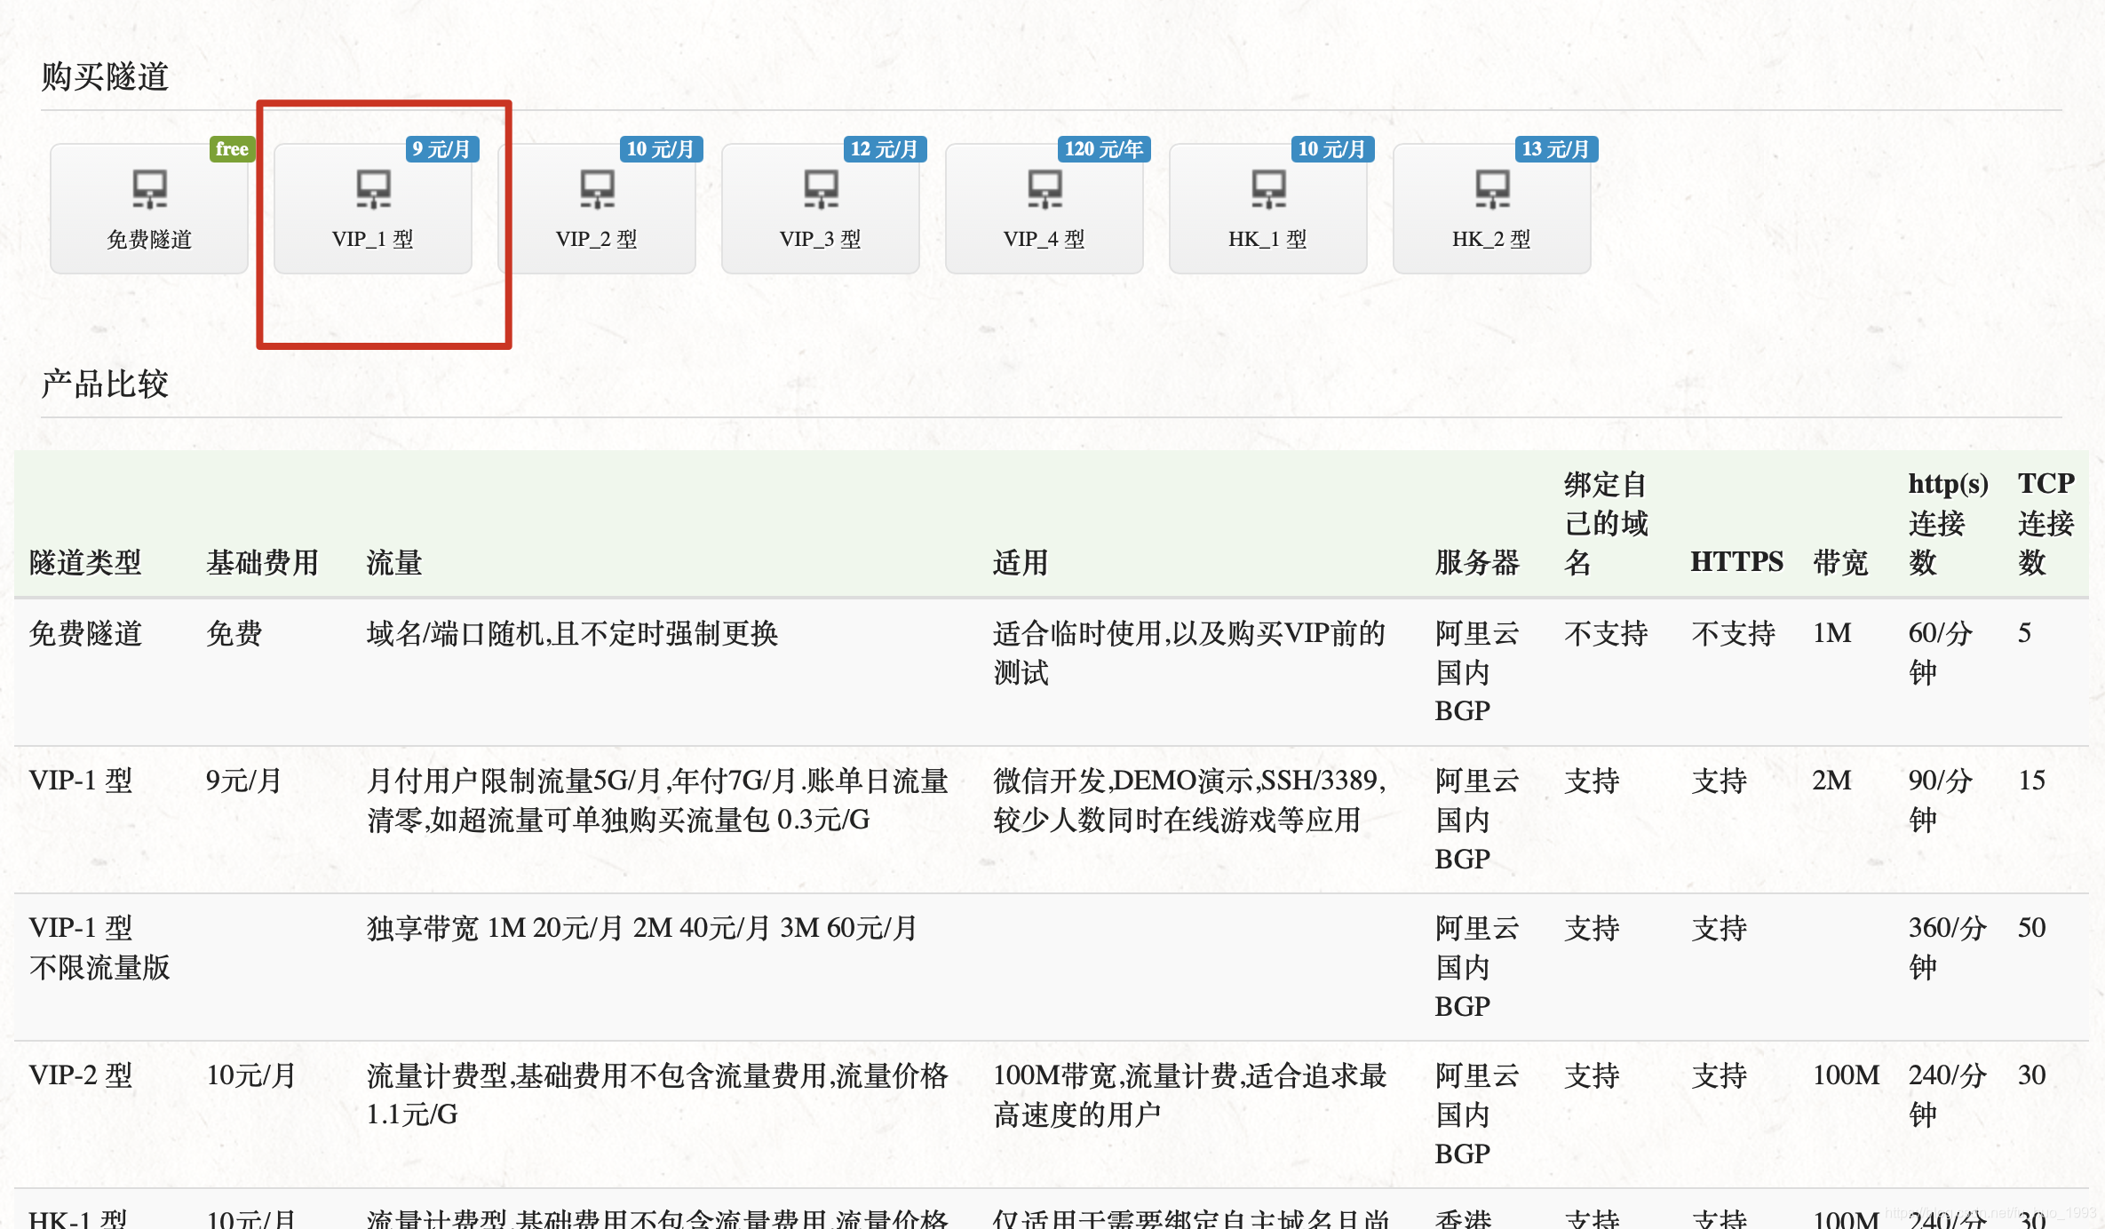Image resolution: width=2105 pixels, height=1229 pixels.
Task: Click the 90/分钟 connections cell
Action: click(x=1940, y=800)
